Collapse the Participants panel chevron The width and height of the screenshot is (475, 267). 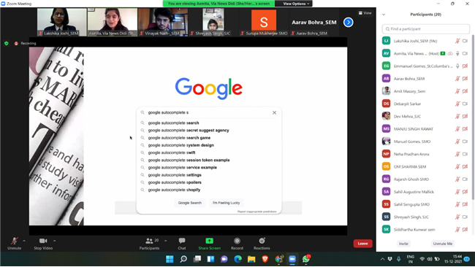pyautogui.click(x=384, y=15)
